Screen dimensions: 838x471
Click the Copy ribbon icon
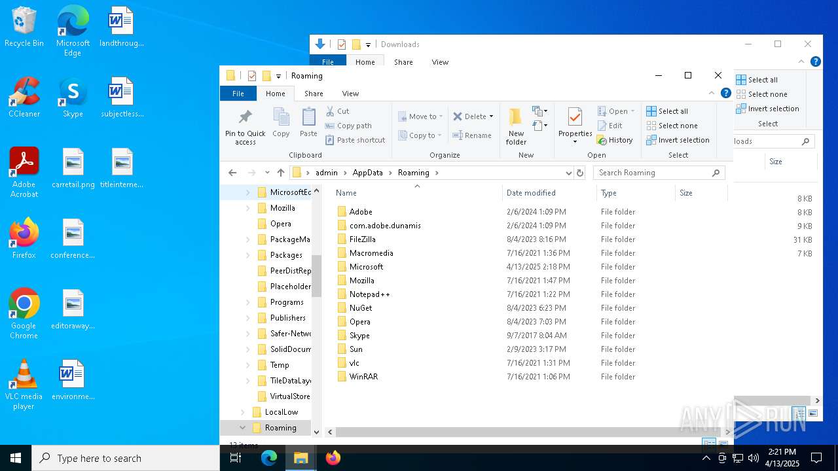tap(281, 123)
